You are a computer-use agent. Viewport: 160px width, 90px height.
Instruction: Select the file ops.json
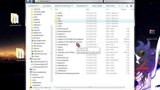pos(60,55)
